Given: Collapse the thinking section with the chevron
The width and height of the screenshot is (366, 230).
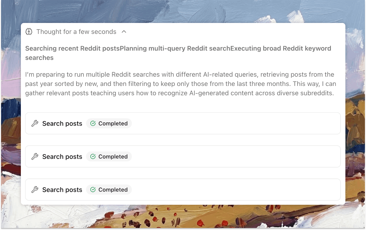Looking at the screenshot, I should 124,32.
